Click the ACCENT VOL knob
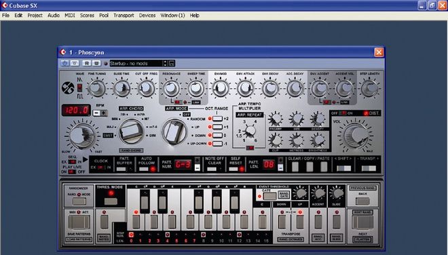The height and width of the screenshot is (255, 448). [345, 88]
